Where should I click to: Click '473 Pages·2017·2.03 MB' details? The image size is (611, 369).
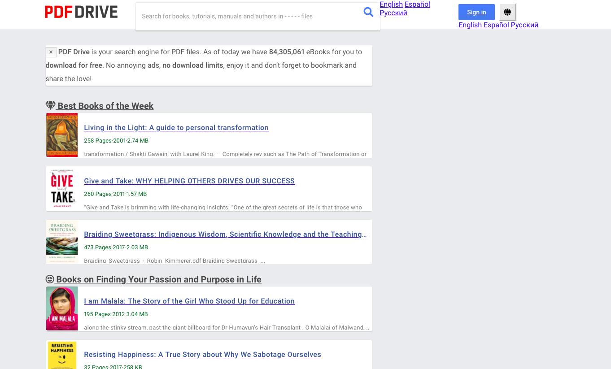click(116, 247)
